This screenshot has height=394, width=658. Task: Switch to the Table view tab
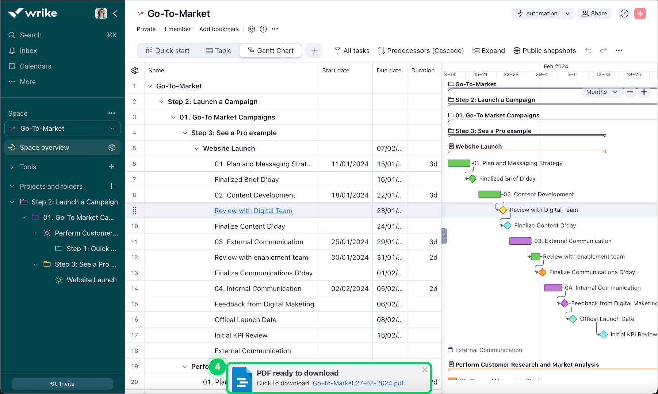[x=219, y=51]
